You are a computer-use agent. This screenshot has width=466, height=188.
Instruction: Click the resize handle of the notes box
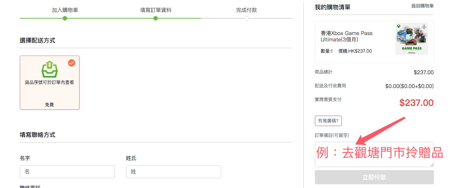point(432,165)
